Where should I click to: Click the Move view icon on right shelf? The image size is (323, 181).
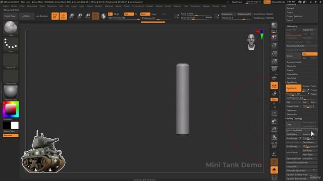(274, 121)
